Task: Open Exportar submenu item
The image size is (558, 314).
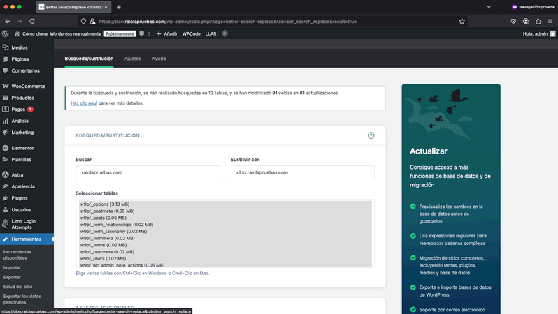Action: (x=12, y=277)
